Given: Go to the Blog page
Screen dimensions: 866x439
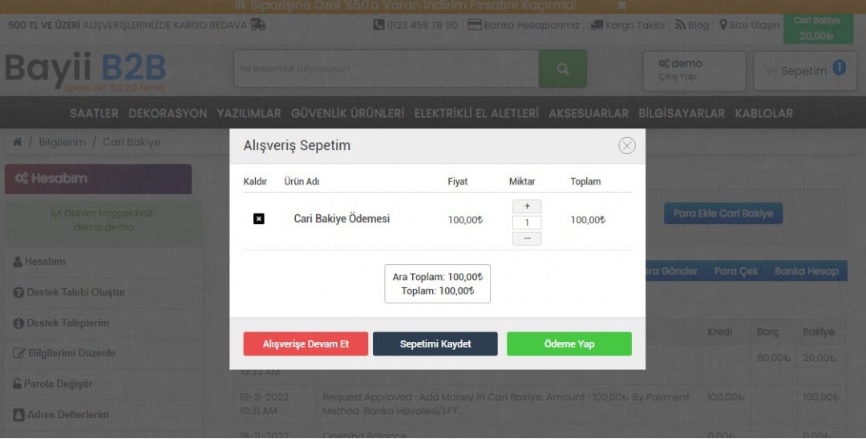Looking at the screenshot, I should pos(692,25).
